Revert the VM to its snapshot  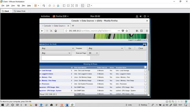pyautogui.click(x=54, y=6)
